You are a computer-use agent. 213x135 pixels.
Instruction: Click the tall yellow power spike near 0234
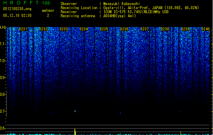pos(75,132)
